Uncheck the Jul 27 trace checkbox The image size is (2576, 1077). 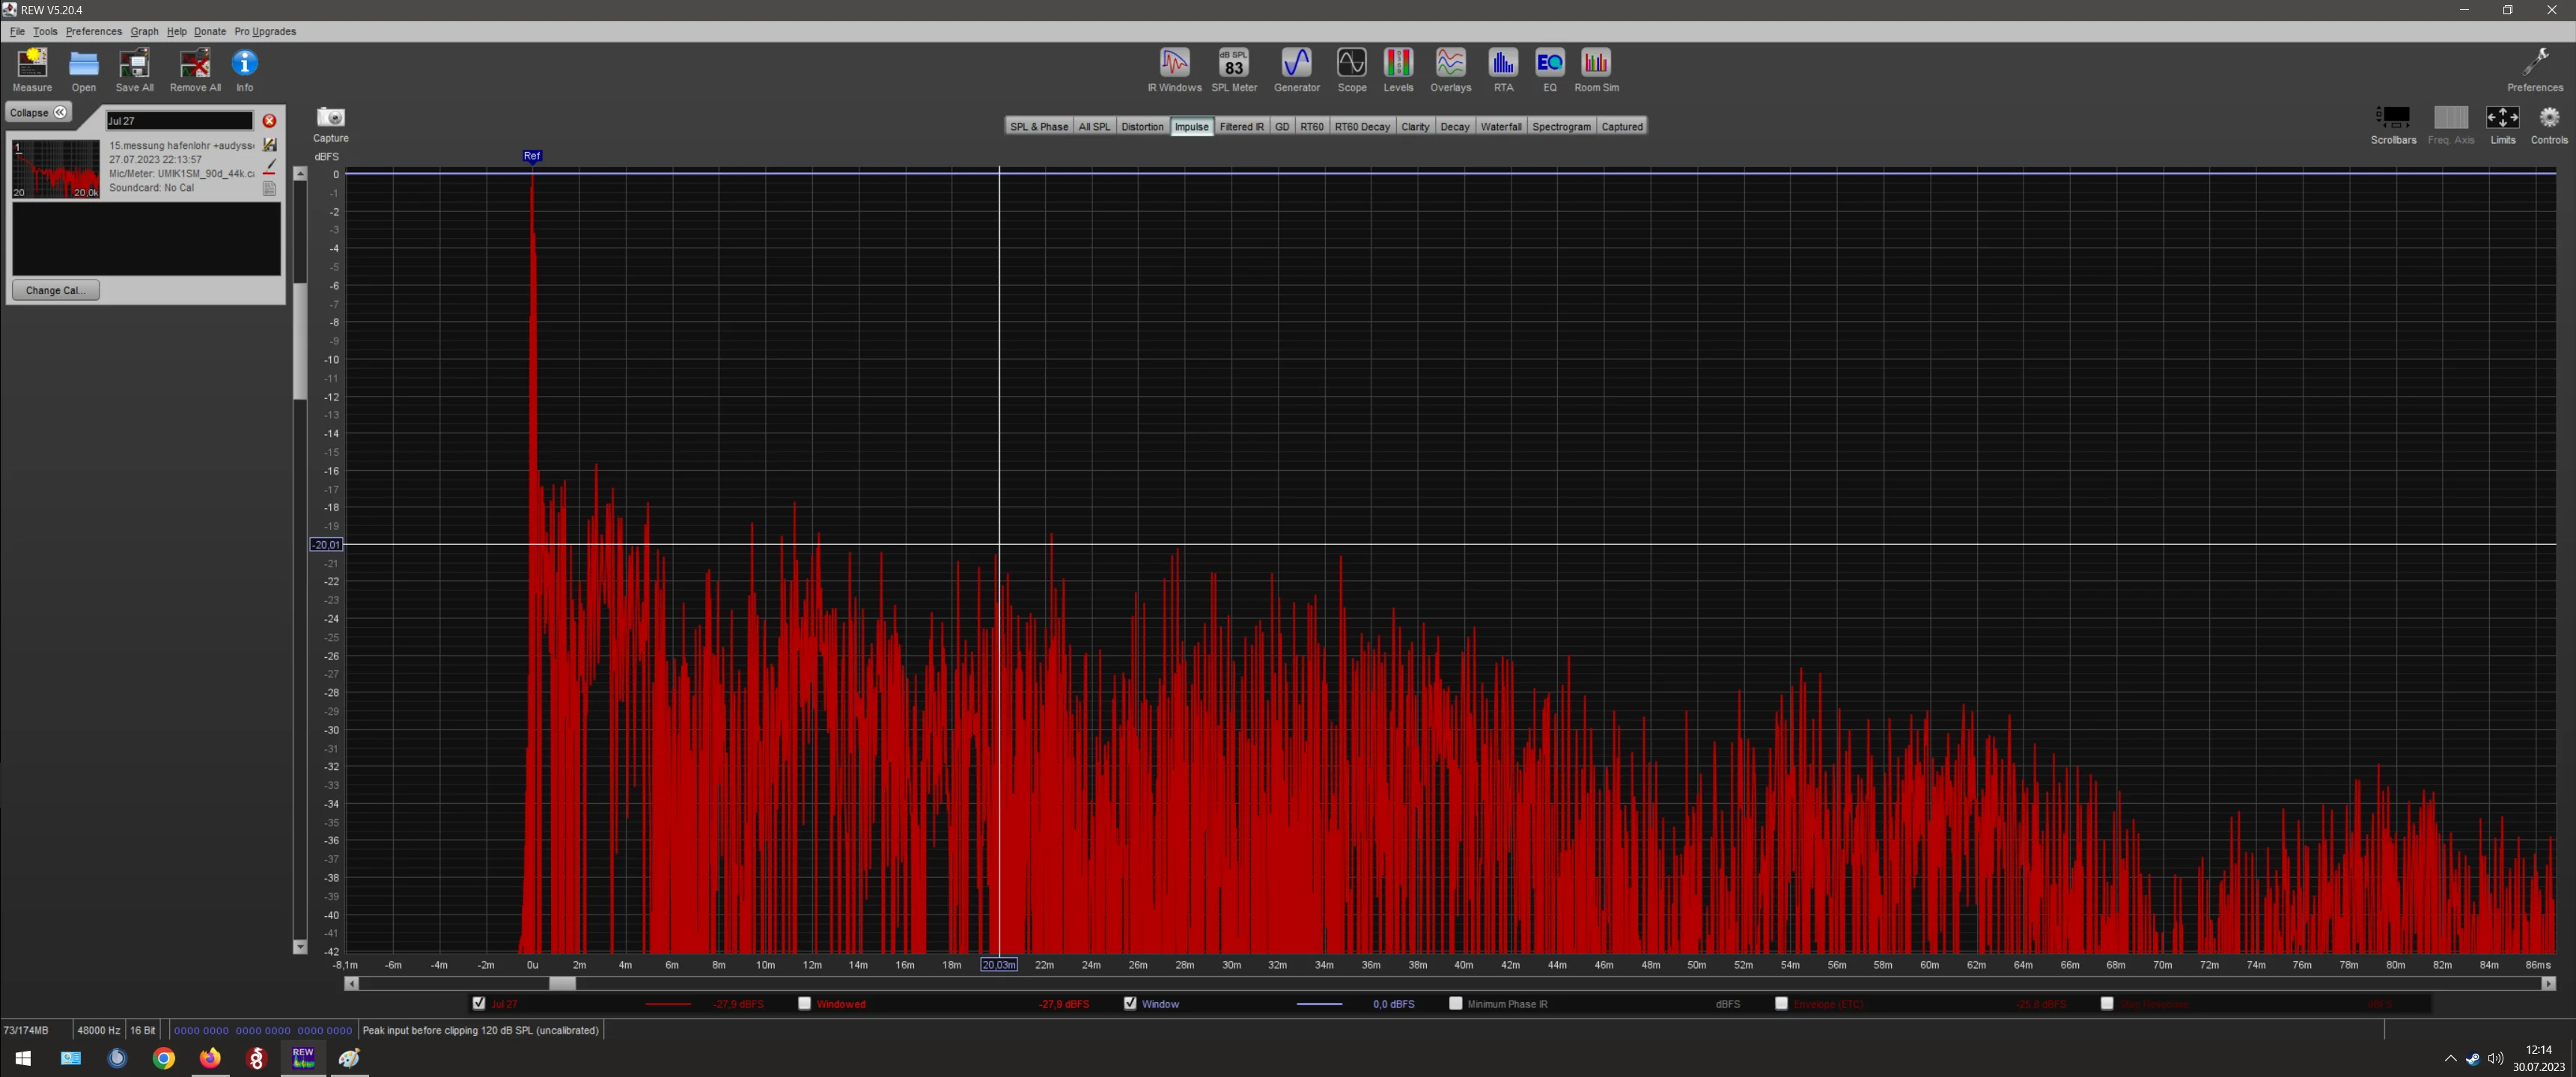(479, 1003)
